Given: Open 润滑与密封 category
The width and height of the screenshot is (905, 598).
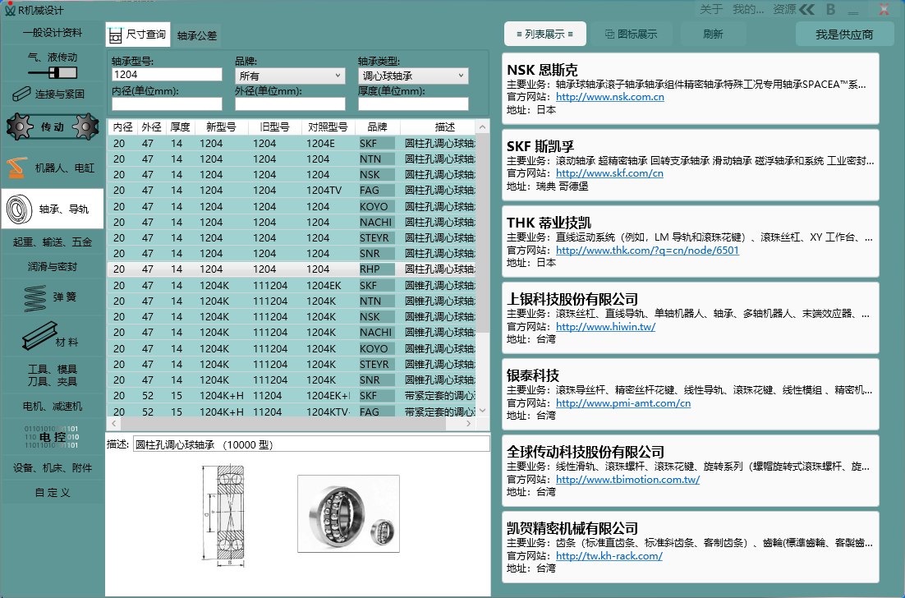Looking at the screenshot, I should [x=53, y=267].
